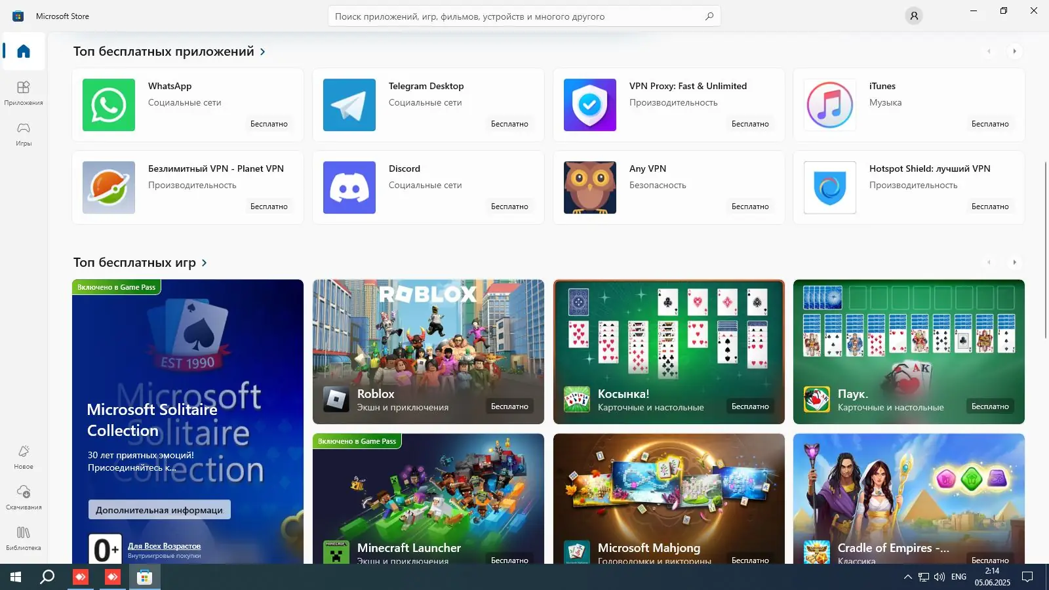Open the user account profile icon

pyautogui.click(x=913, y=15)
